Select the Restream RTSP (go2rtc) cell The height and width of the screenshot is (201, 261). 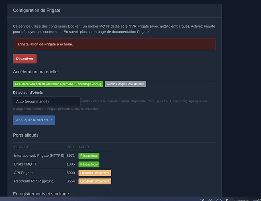[x=39, y=181]
